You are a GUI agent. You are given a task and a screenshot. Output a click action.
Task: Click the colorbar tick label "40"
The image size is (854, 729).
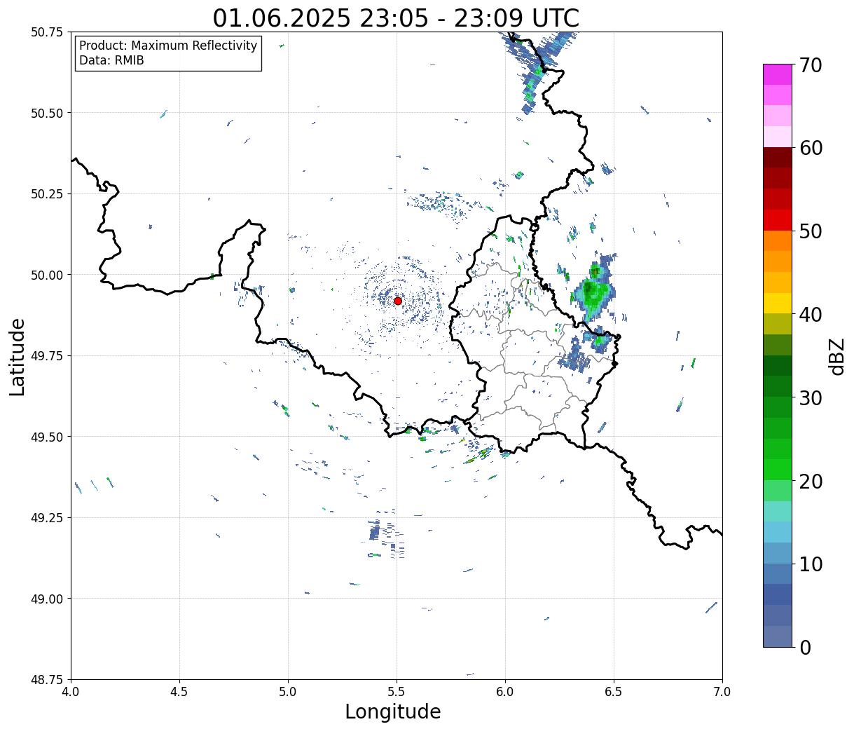point(811,315)
